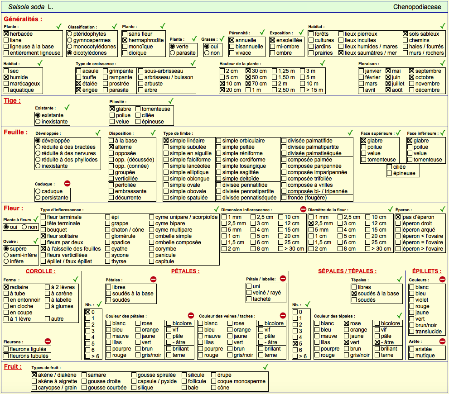Check the arbre checkbox in Type de croissance
The width and height of the screenshot is (449, 394).
(140, 90)
